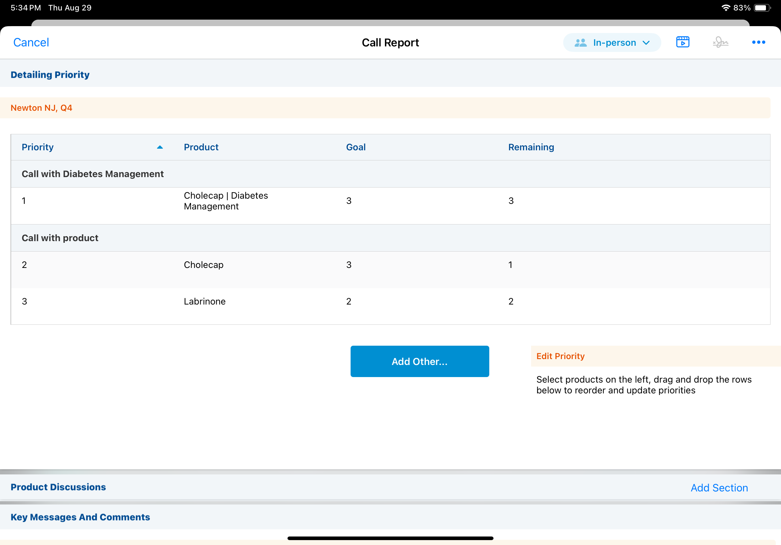Image resolution: width=781 pixels, height=545 pixels.
Task: Sort table by Remaining column header
Action: (x=531, y=147)
